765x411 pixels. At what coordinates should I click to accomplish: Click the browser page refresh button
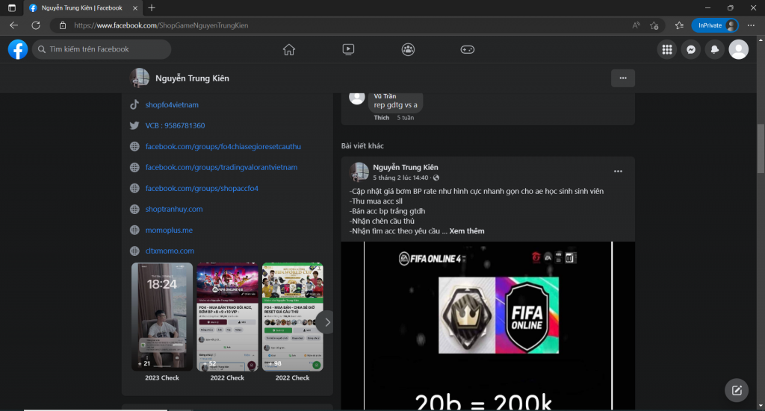(36, 25)
